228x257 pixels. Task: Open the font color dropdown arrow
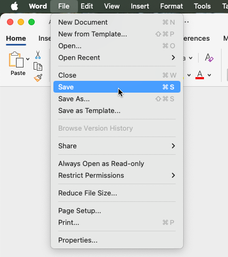[x=209, y=75]
